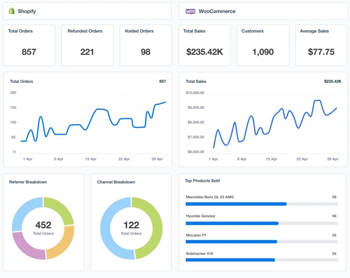Select the Average Sales stat card
Image resolution: width=350 pixels, height=278 pixels.
321,45
